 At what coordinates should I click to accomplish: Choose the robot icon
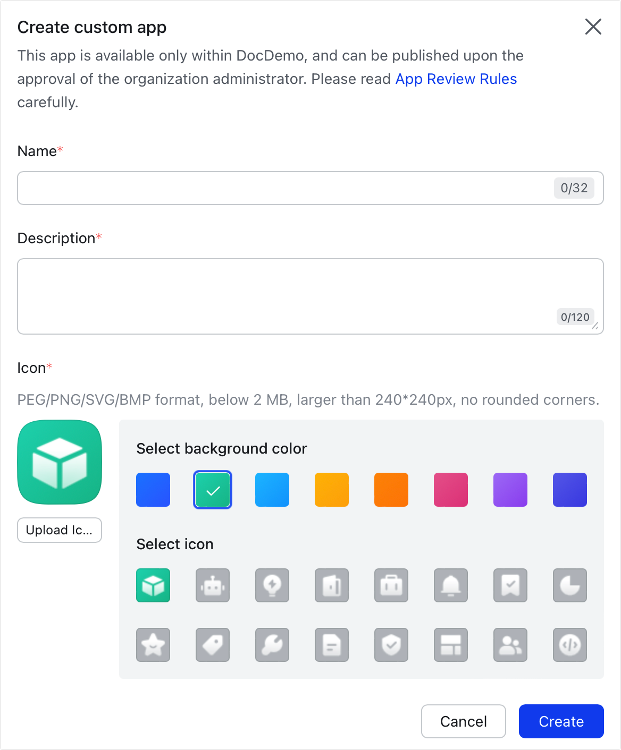[x=213, y=585]
